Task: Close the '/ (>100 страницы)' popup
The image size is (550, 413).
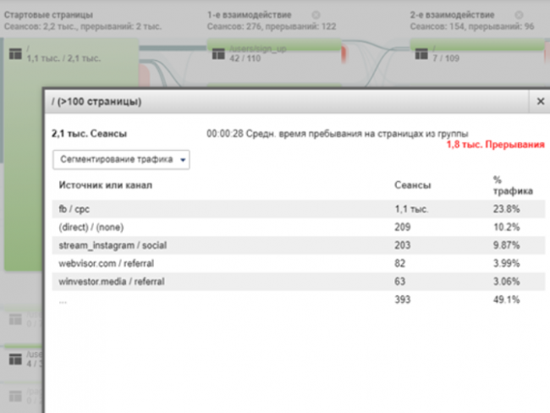Action: 540,102
